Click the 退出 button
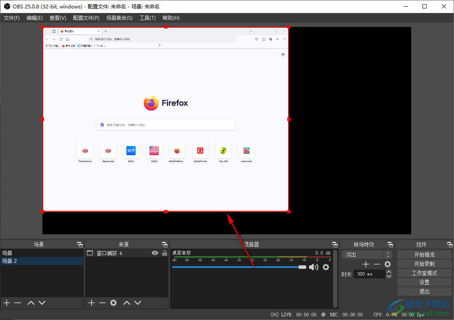Viewport: 454px width, 320px height. (x=425, y=291)
